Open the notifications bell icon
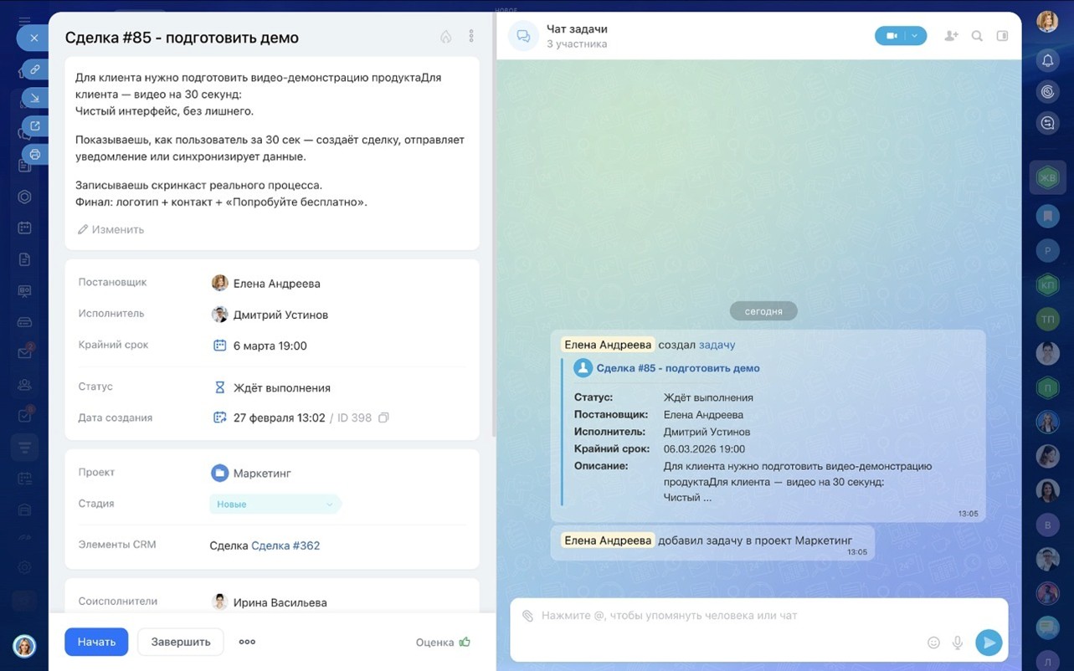This screenshot has width=1074, height=671. [1047, 60]
